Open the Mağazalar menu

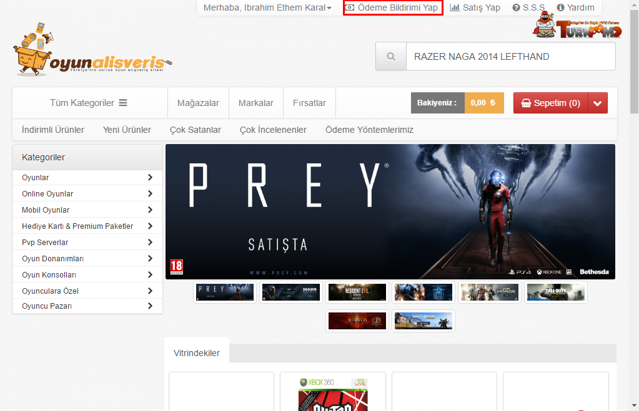point(198,103)
